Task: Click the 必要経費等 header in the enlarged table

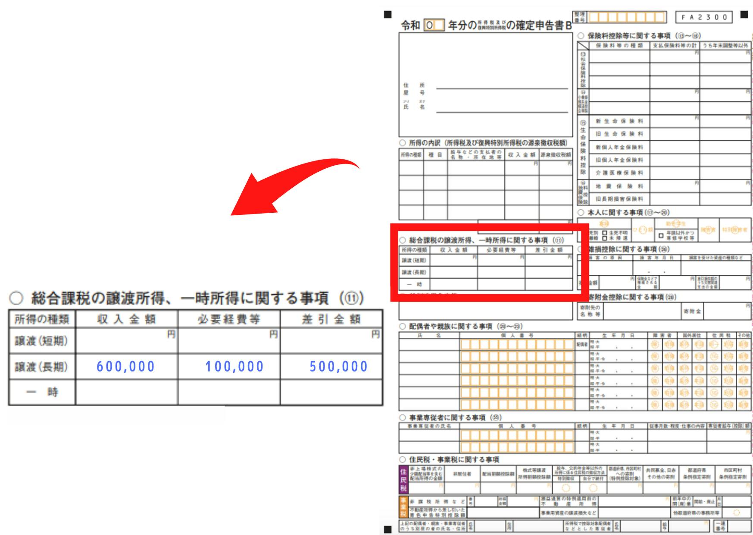Action: [229, 319]
